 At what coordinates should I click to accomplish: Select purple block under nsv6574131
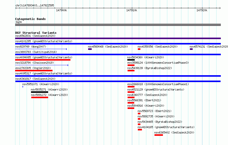pyautogui.click(x=191, y=49)
